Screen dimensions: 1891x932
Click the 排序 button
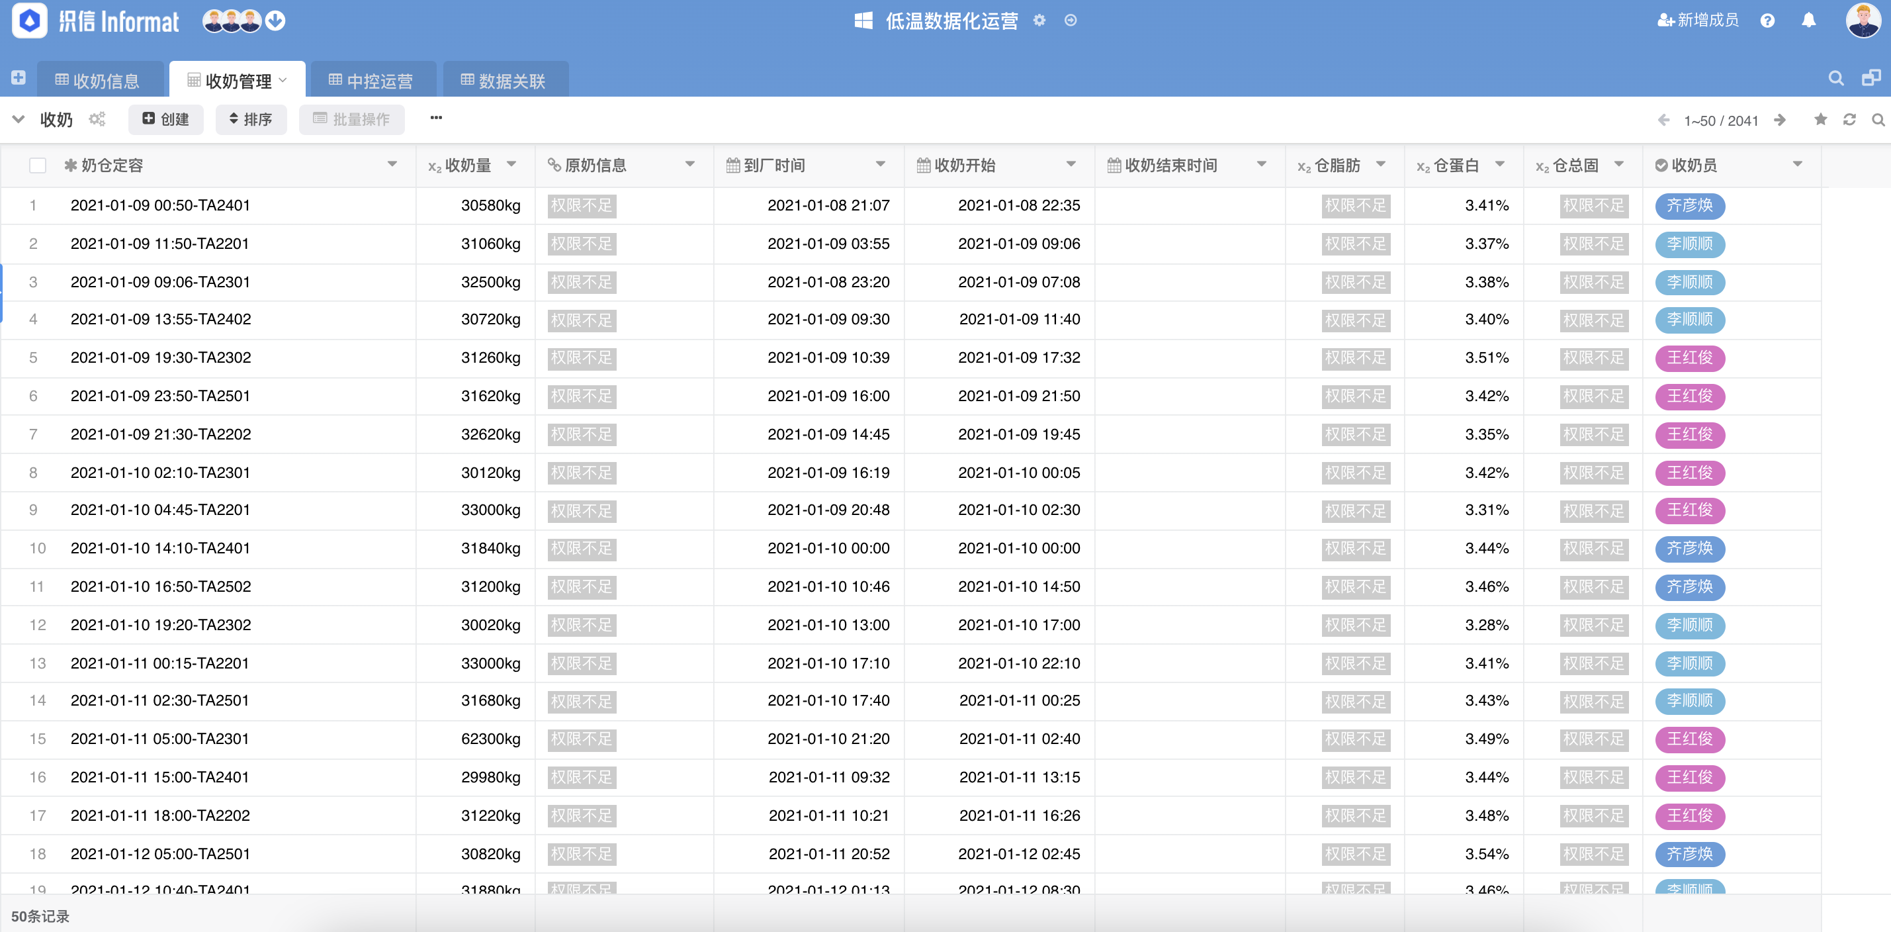click(251, 119)
